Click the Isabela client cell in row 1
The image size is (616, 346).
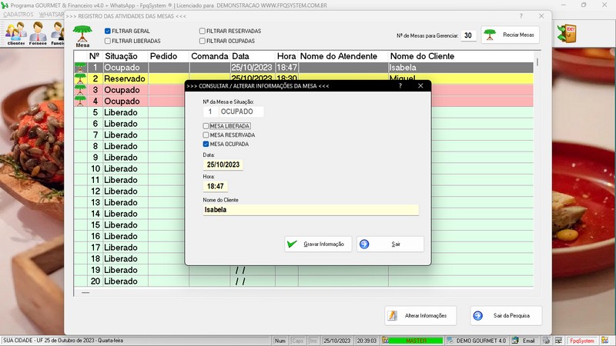(x=460, y=67)
